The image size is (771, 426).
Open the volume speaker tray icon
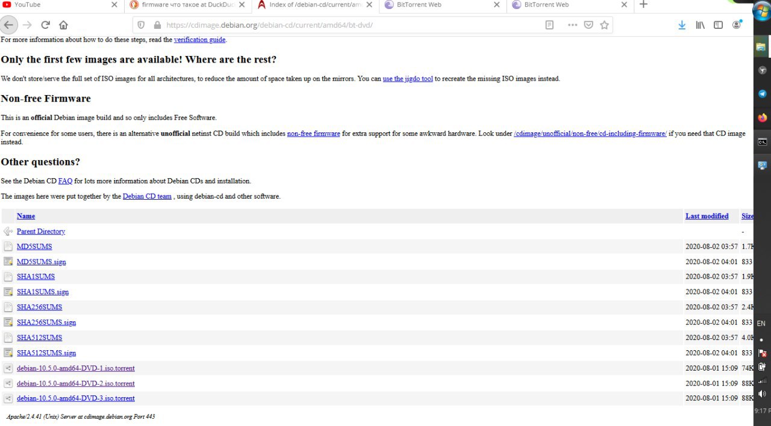(x=762, y=394)
